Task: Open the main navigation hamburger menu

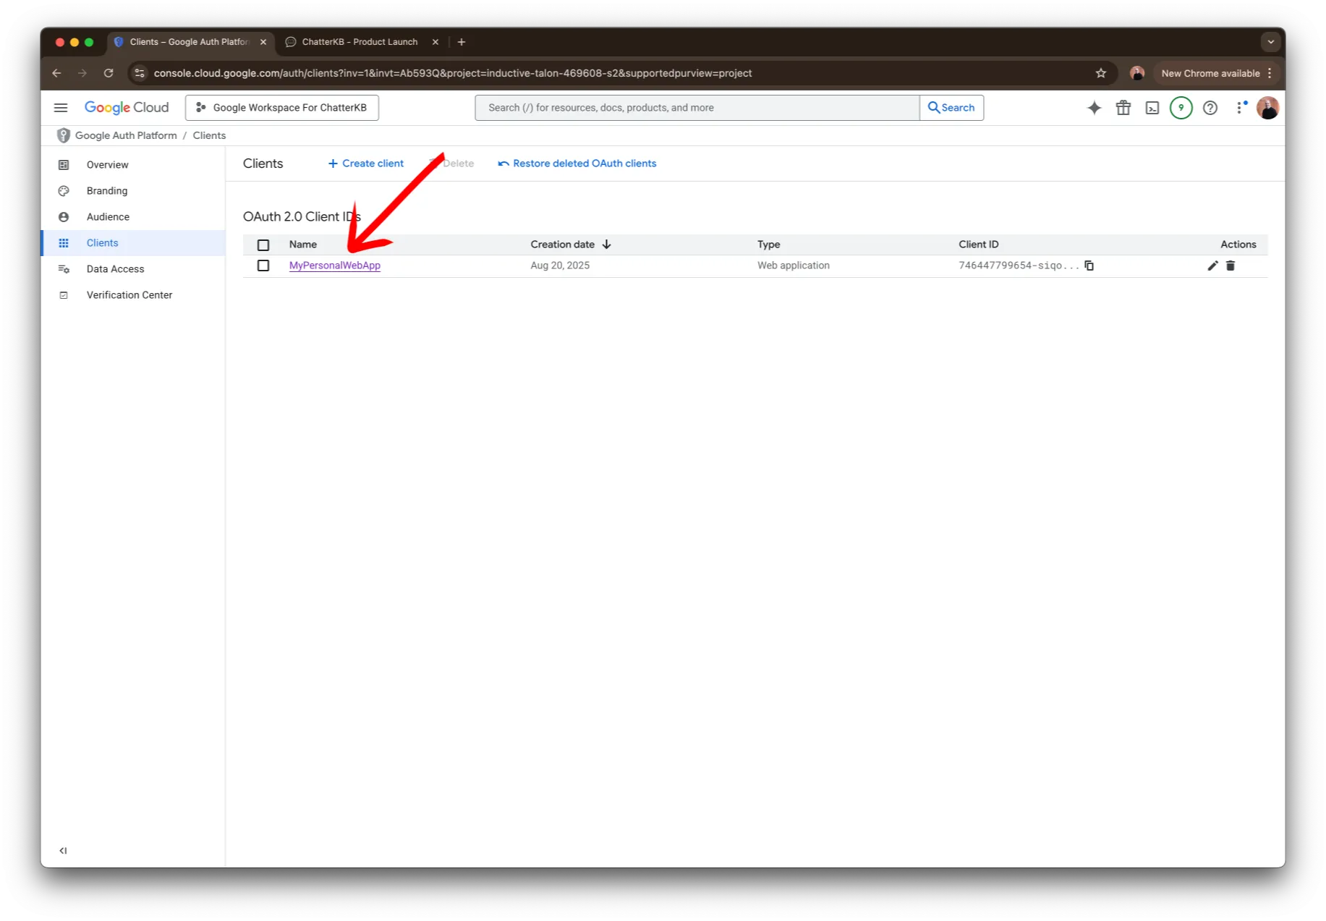Action: [61, 108]
